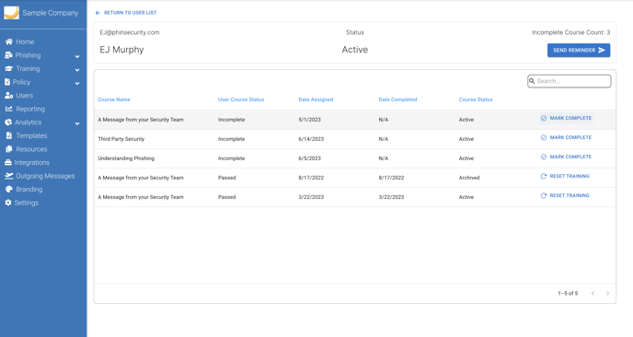Click the EJ@phinsecurity.com email text
The width and height of the screenshot is (633, 337).
coord(130,32)
